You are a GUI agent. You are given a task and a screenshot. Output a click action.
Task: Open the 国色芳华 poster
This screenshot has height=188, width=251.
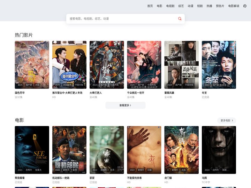[x=32, y=65]
